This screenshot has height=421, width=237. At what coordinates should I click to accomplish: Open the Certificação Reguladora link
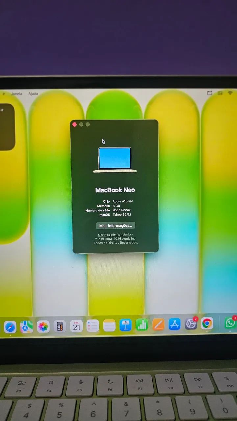coord(116,235)
